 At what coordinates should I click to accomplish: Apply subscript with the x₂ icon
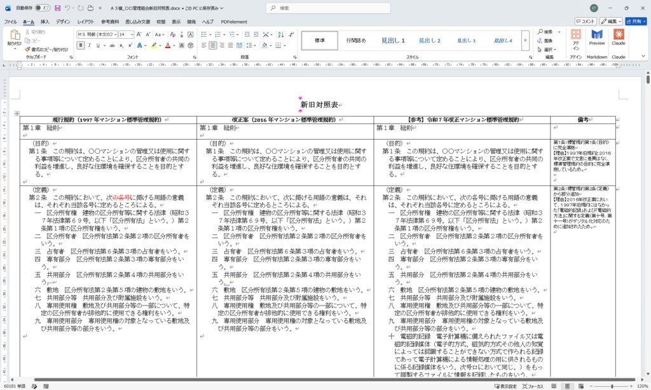[121, 46]
